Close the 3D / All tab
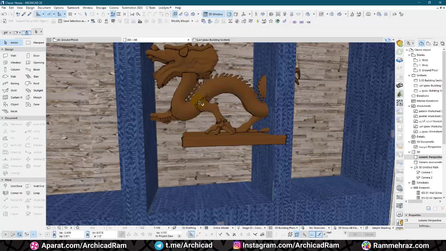 (x=188, y=40)
